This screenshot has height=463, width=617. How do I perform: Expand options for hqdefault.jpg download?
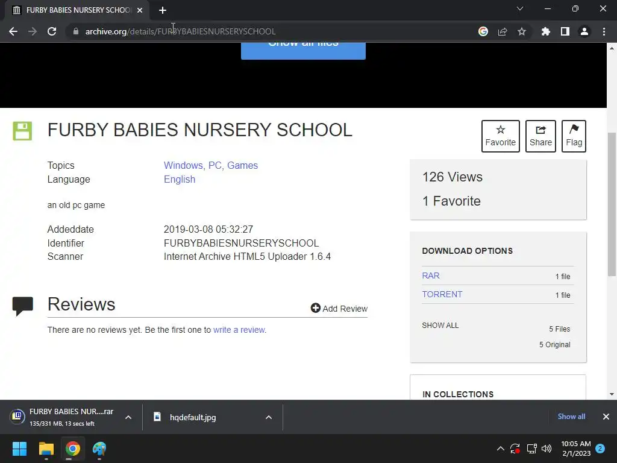269,417
